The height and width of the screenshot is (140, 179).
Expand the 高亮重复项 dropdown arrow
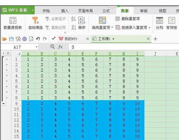[112, 27]
